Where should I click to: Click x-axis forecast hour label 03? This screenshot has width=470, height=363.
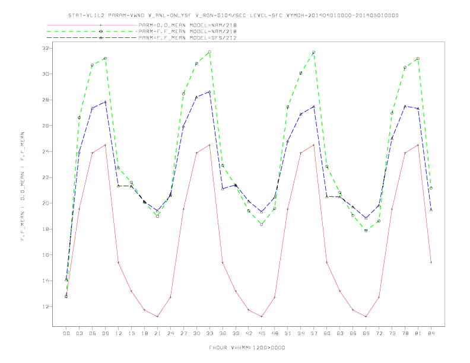point(79,333)
